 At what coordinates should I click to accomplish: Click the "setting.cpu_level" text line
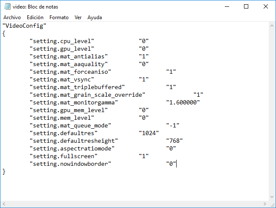61,41
